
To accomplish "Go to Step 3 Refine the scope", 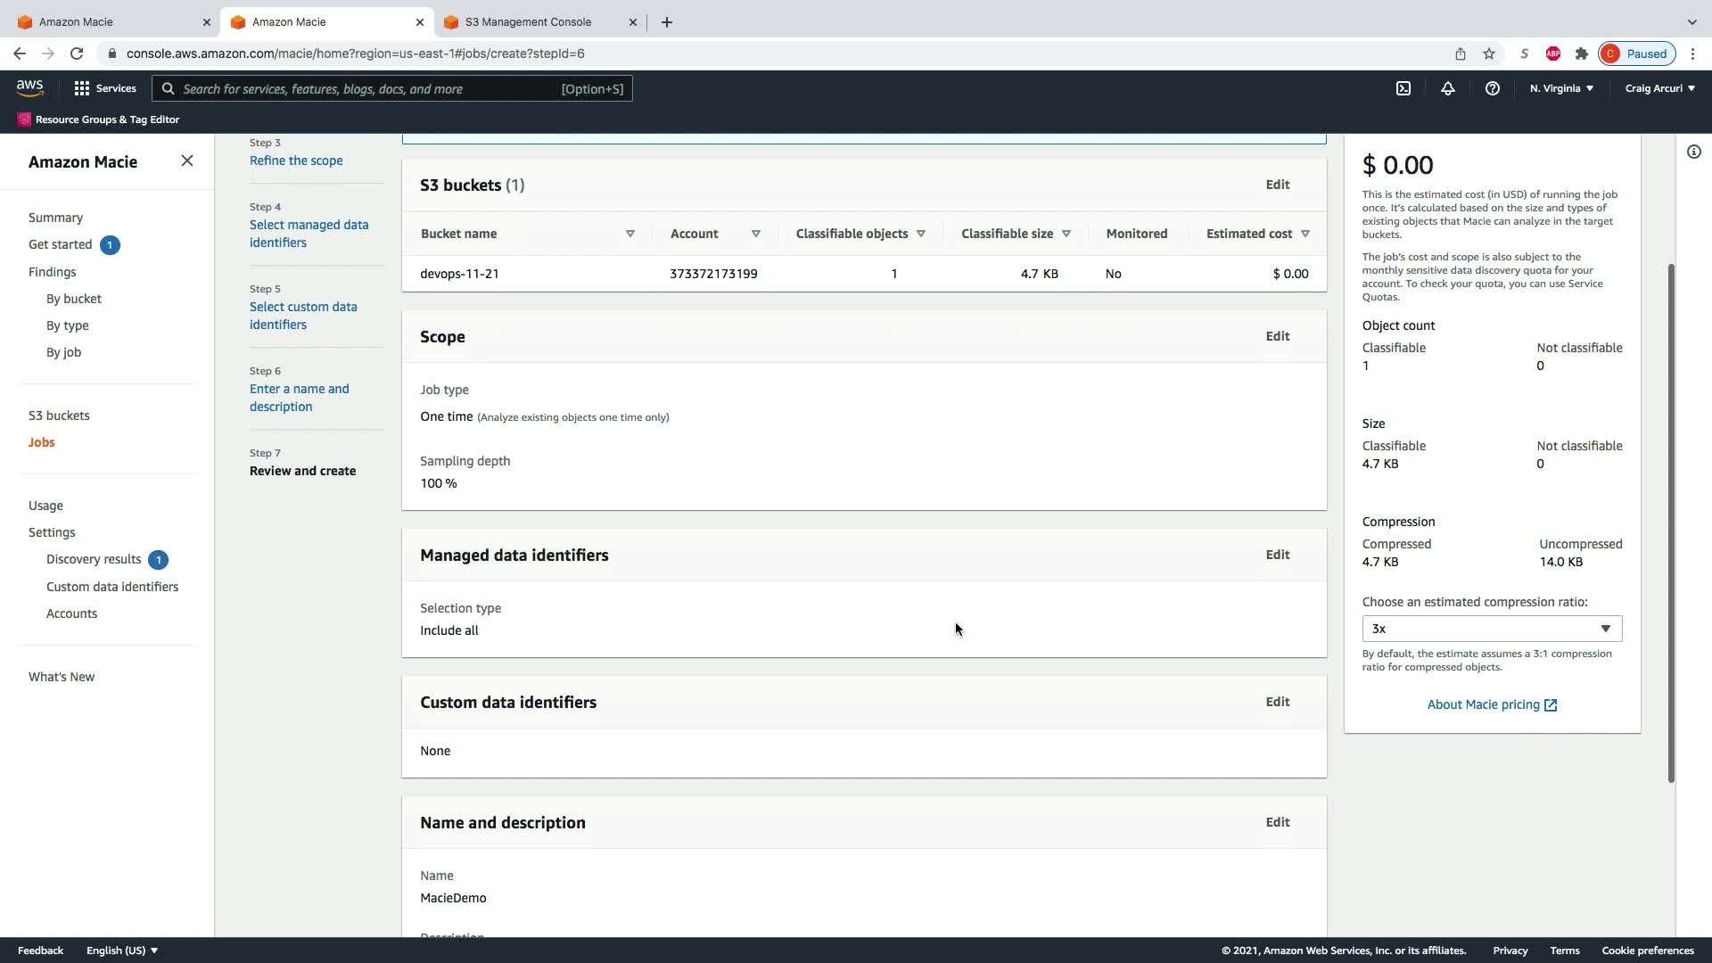I will coord(296,160).
